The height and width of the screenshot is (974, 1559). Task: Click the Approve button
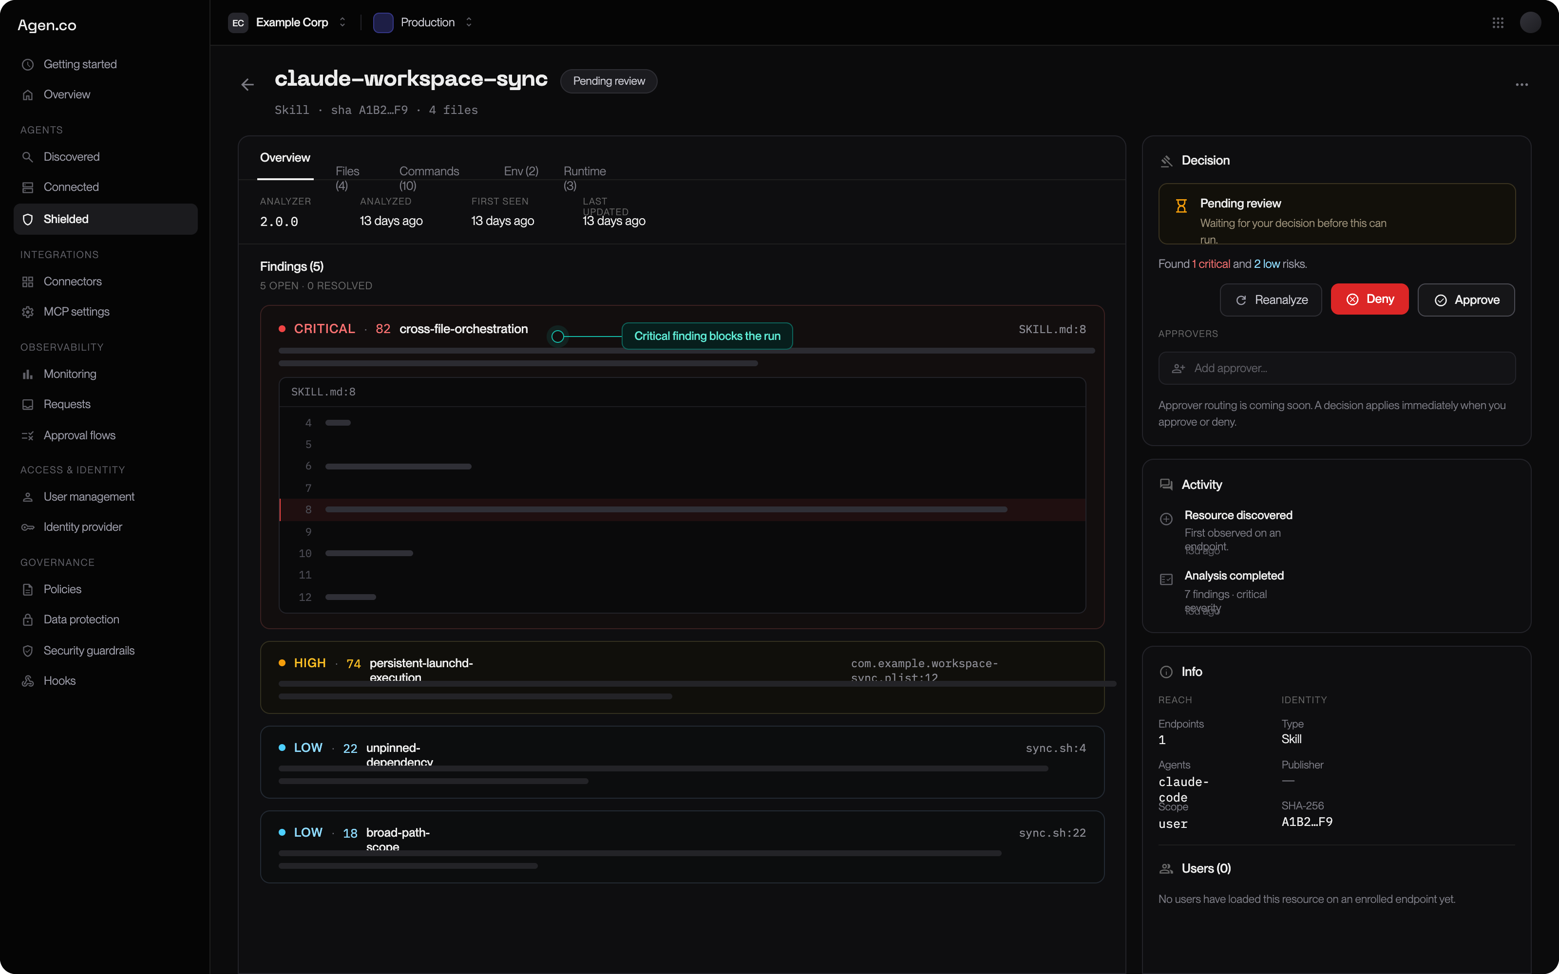coord(1466,300)
